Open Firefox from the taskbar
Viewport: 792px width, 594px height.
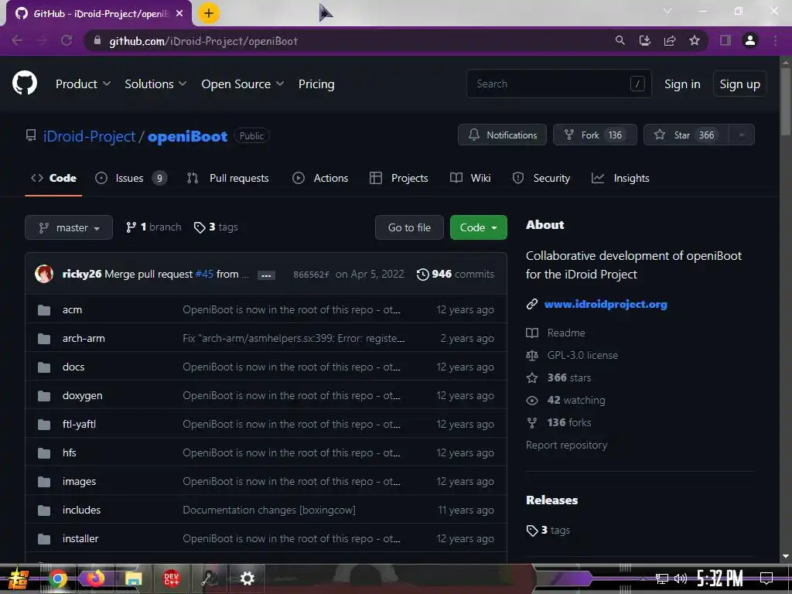pyautogui.click(x=95, y=579)
